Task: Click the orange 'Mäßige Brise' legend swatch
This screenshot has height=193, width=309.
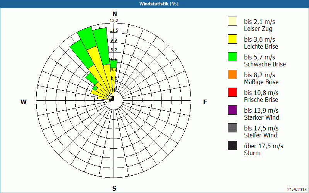Action: [x=233, y=74]
